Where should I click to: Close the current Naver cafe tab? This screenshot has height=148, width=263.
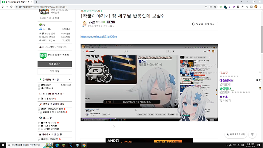31,2
